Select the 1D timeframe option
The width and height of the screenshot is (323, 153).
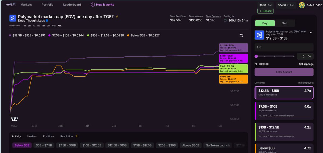(34, 26)
